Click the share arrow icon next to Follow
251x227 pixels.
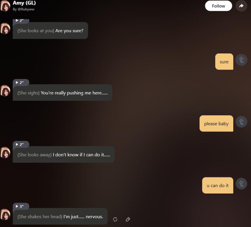click(x=241, y=6)
